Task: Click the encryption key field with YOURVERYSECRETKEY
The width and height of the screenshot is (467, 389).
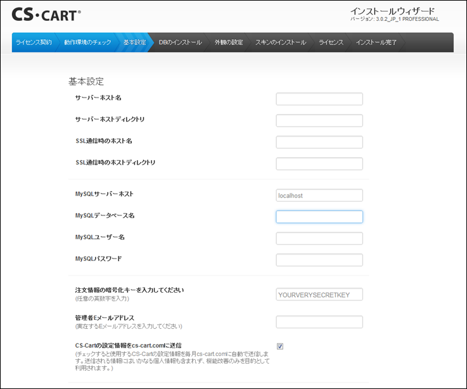Action: pyautogui.click(x=319, y=294)
